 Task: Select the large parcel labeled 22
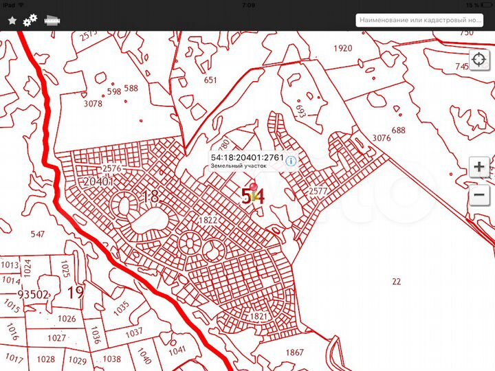(396, 282)
